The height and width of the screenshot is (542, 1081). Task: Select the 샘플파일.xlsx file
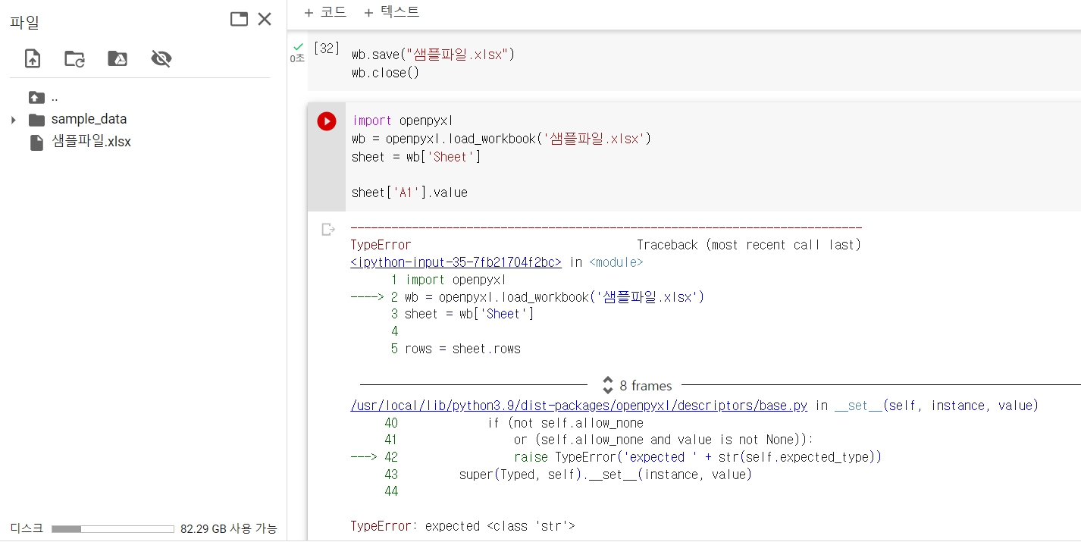click(91, 142)
